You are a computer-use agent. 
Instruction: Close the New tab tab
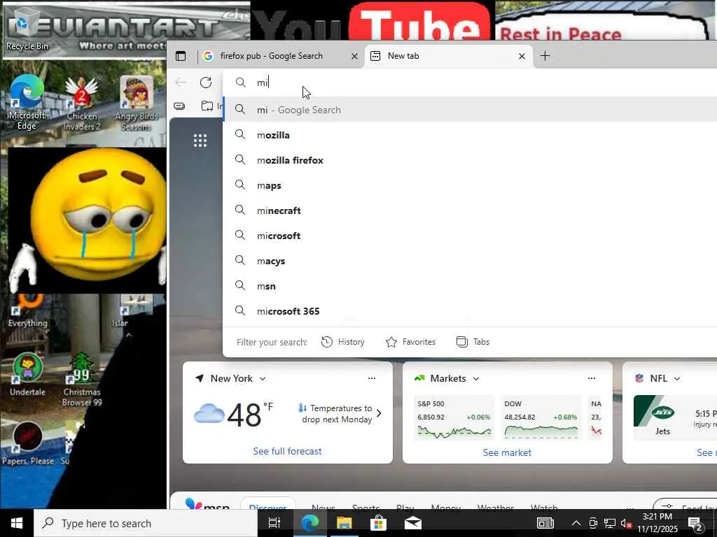(522, 56)
